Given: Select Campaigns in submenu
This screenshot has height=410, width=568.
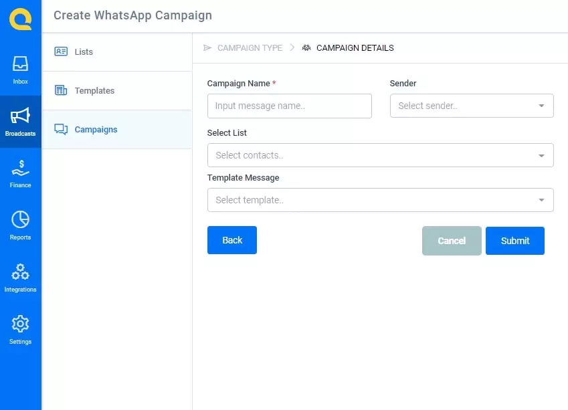Looking at the screenshot, I should pyautogui.click(x=117, y=129).
